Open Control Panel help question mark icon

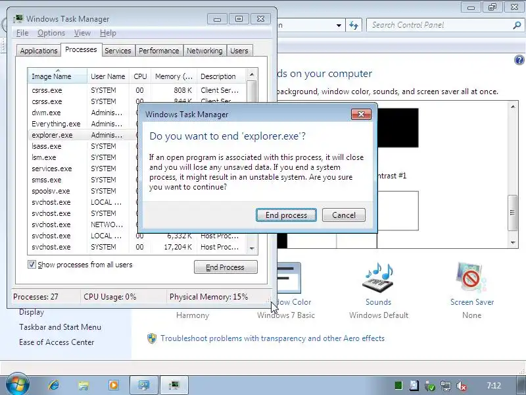pos(519,60)
